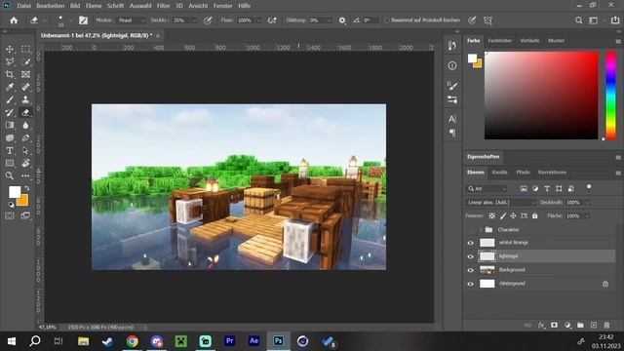This screenshot has width=624, height=351.
Task: Click the foreground color swatch in toolbox
Action: [x=15, y=192]
